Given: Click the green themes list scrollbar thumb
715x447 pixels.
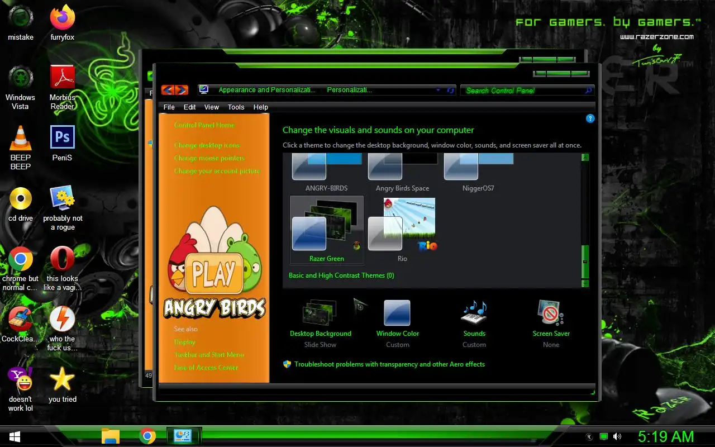Looking at the screenshot, I should coord(585,261).
